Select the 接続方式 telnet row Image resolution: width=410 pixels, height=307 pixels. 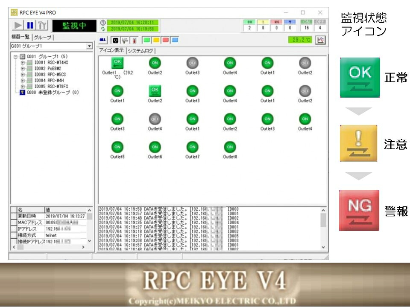[49, 235]
